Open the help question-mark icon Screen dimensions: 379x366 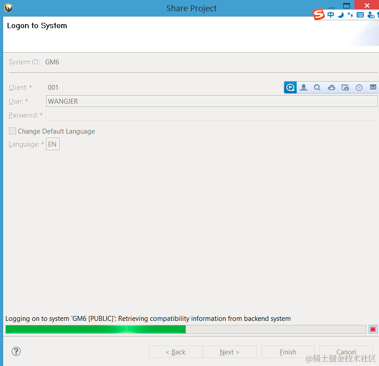pyautogui.click(x=16, y=351)
